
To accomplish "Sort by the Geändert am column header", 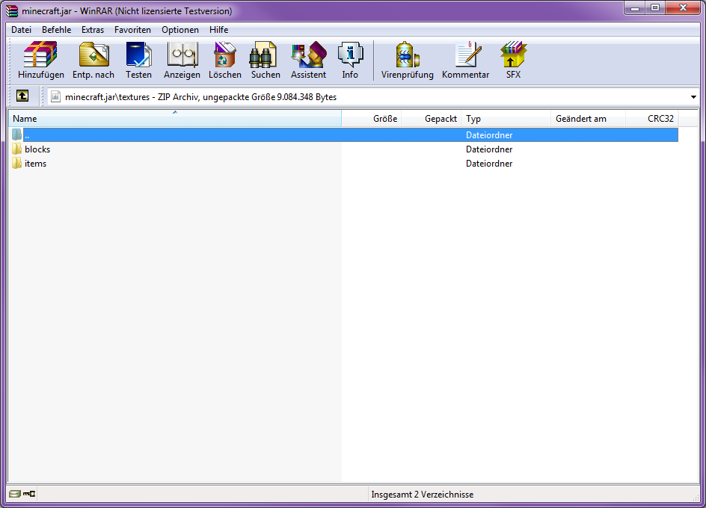I will pos(588,118).
